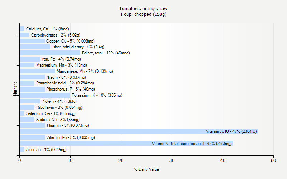Click 'Manganese, Mn - 7% (0.139mg)' label
Viewport: 287px width, 179px height.
85,71
